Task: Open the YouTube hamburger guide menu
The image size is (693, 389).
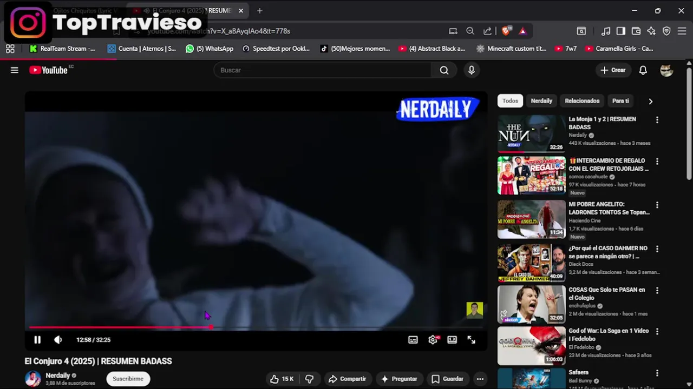Action: click(x=15, y=70)
